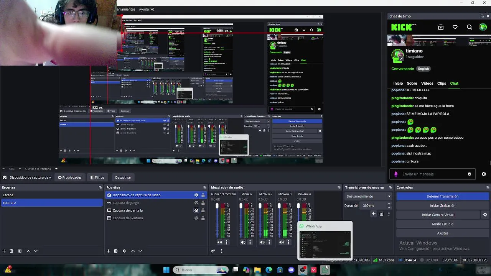Move scene up arrow in the Escenas toolbar
The image size is (491, 276).
[28, 251]
